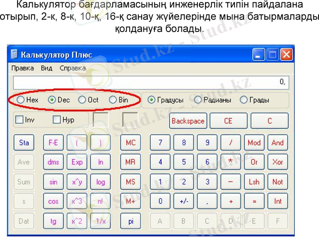Click the CE clear entry button

228,121
